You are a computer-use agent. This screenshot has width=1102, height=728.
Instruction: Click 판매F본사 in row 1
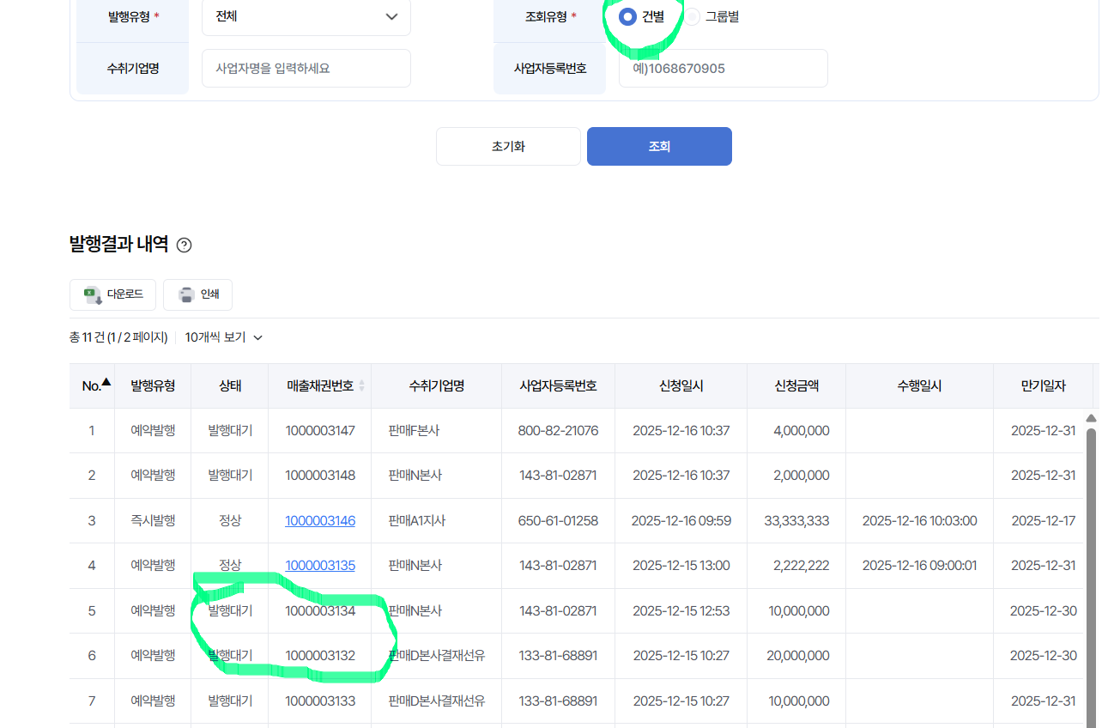coord(414,430)
